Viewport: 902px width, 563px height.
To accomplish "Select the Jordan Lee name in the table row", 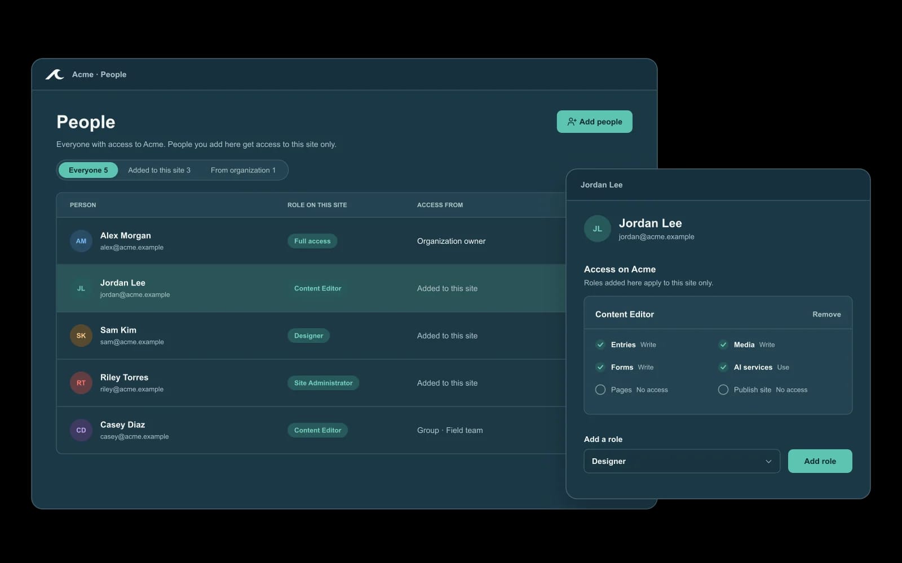I will [x=123, y=283].
